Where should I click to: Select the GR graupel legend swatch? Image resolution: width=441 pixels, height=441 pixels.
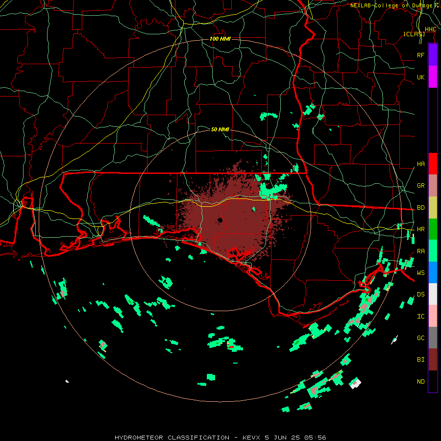coord(433,185)
